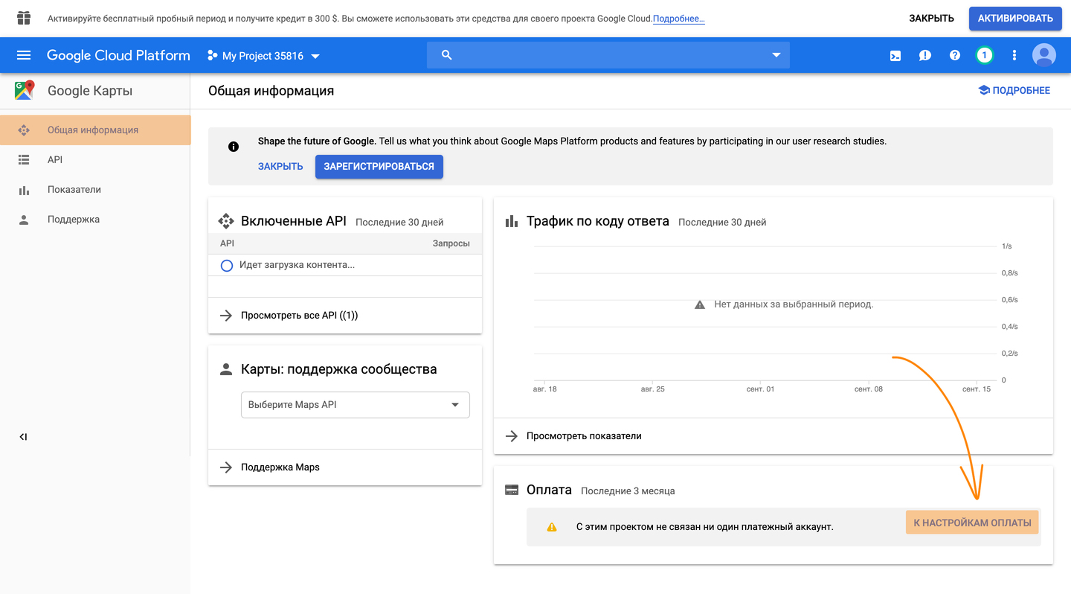Click the gift icon in top banner
This screenshot has width=1071, height=594.
coord(24,18)
